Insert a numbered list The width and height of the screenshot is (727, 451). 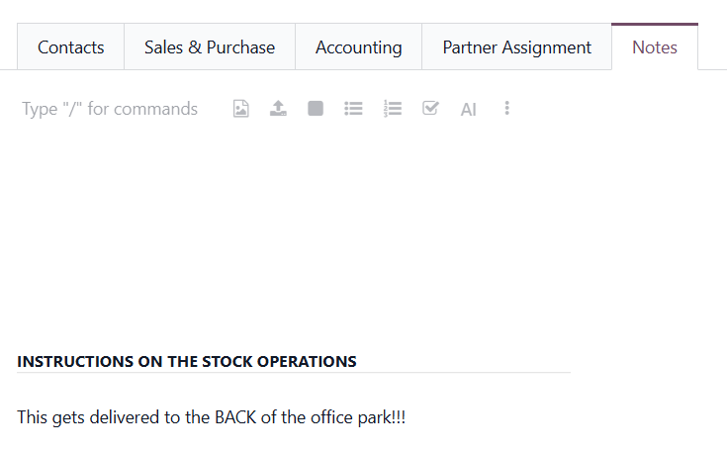(393, 109)
